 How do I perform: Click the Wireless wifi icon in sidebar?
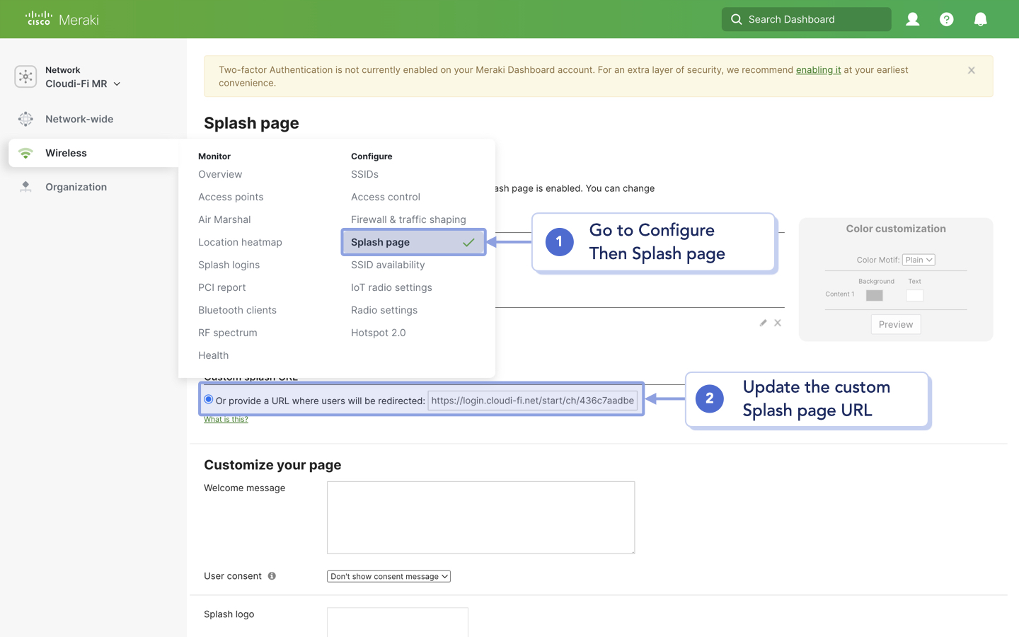point(25,152)
